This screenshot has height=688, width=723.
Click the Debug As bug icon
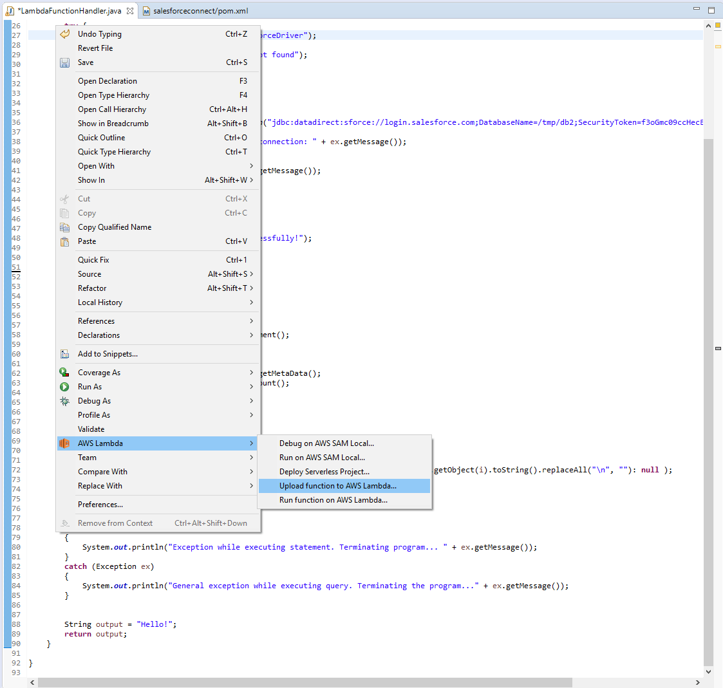point(64,401)
